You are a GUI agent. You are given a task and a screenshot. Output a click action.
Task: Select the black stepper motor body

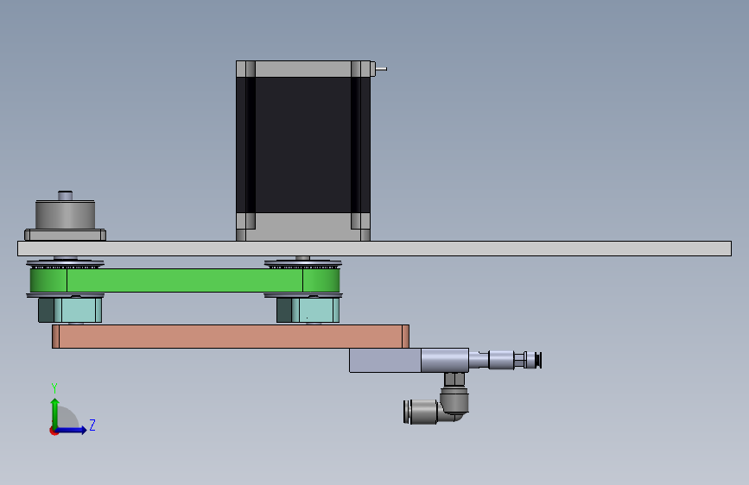click(x=303, y=145)
